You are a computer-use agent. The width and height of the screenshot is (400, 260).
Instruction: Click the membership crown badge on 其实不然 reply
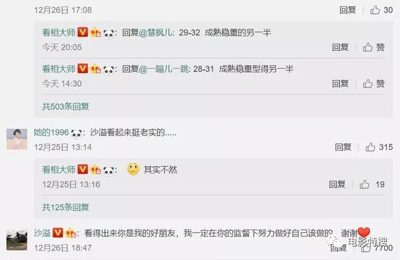[x=96, y=170]
